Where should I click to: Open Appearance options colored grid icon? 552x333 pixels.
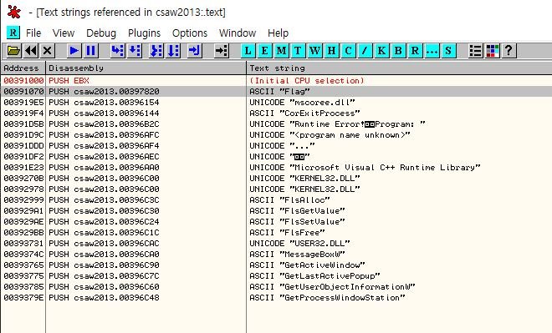click(x=493, y=51)
